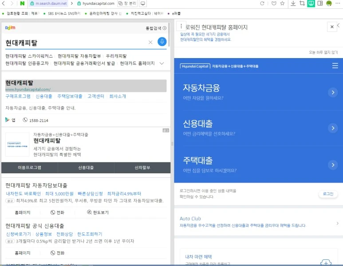This screenshot has width=343, height=266.
Task: Open the 현대캐피탈 자동차담보대출 heading
Action: point(36,185)
